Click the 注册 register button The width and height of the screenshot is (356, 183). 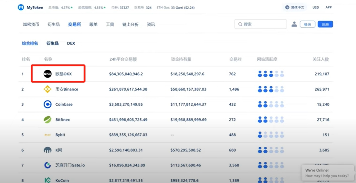(x=325, y=24)
